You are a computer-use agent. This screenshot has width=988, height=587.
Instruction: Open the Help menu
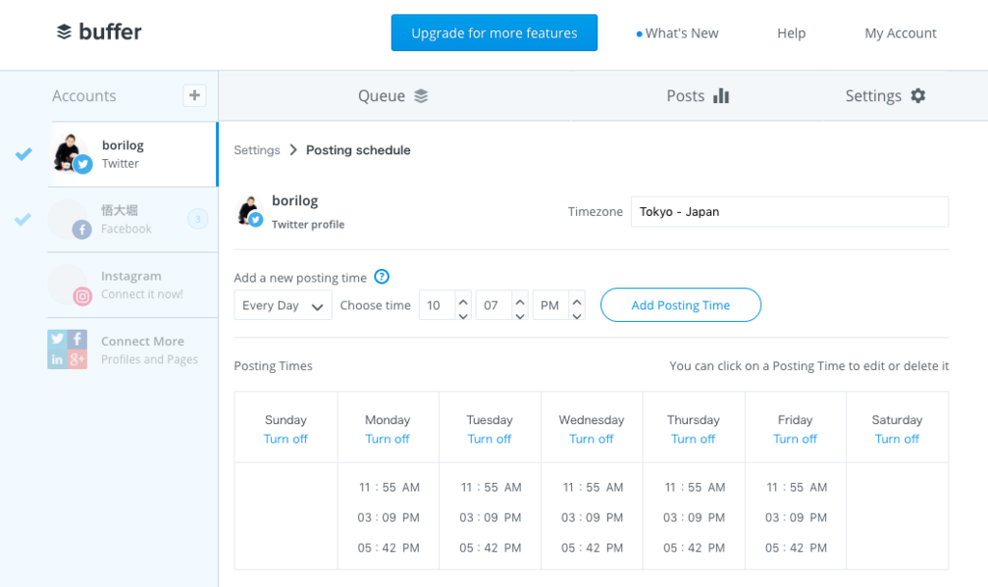791,33
